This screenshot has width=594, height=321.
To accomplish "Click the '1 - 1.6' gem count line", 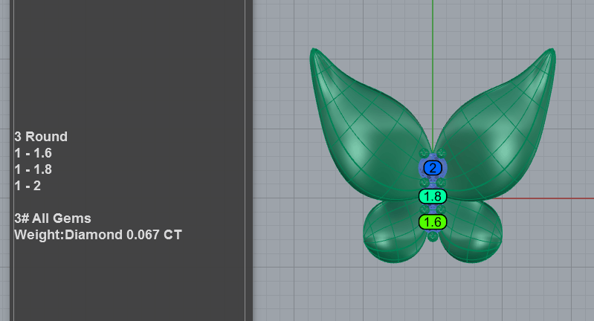I will tap(33, 153).
